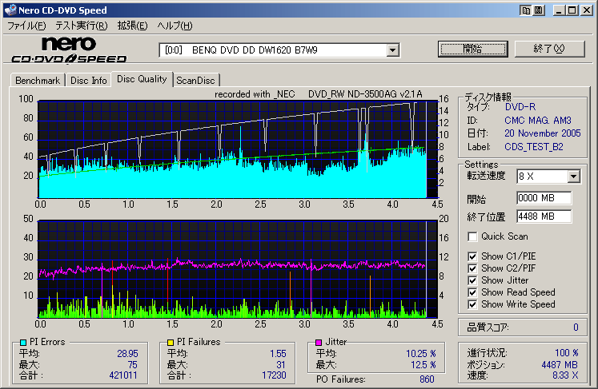Viewport: 598px width, 389px height.
Task: Switch to the Benchmark tab
Action: tap(38, 81)
